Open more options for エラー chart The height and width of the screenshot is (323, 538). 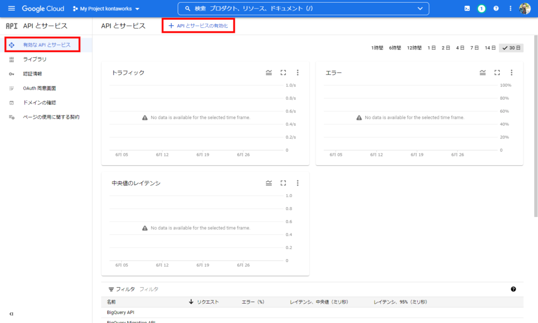511,72
